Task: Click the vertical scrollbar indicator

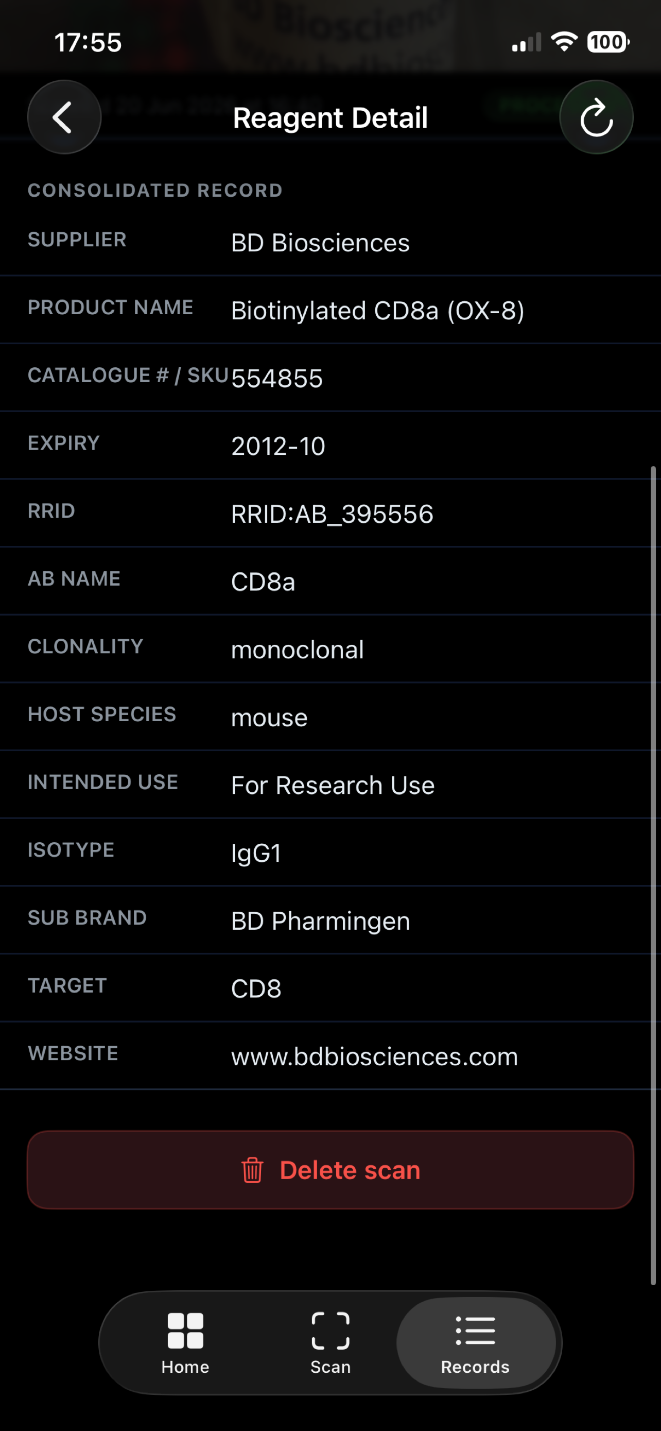Action: click(653, 876)
